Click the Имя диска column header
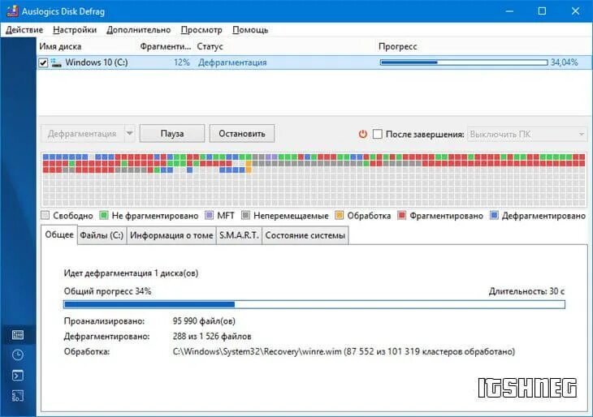Viewport: 593px width, 417px height. (x=60, y=46)
